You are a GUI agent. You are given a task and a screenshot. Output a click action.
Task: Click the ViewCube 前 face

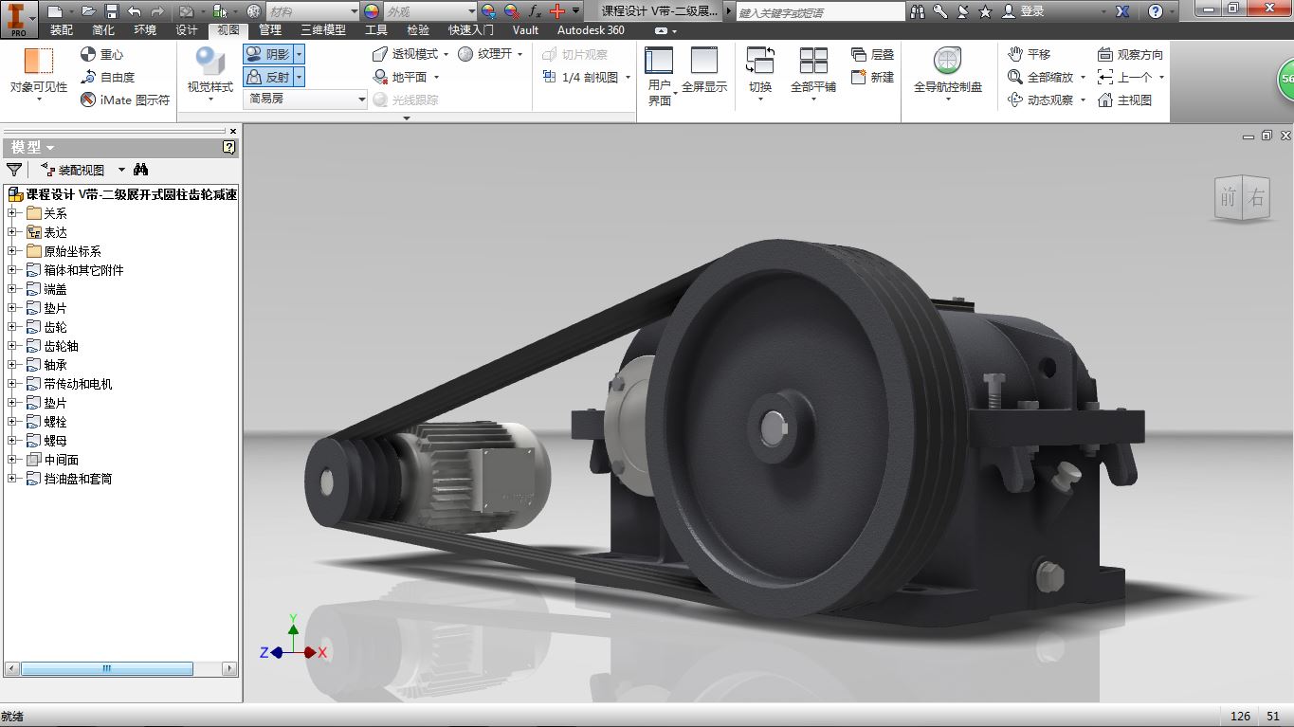click(1229, 197)
